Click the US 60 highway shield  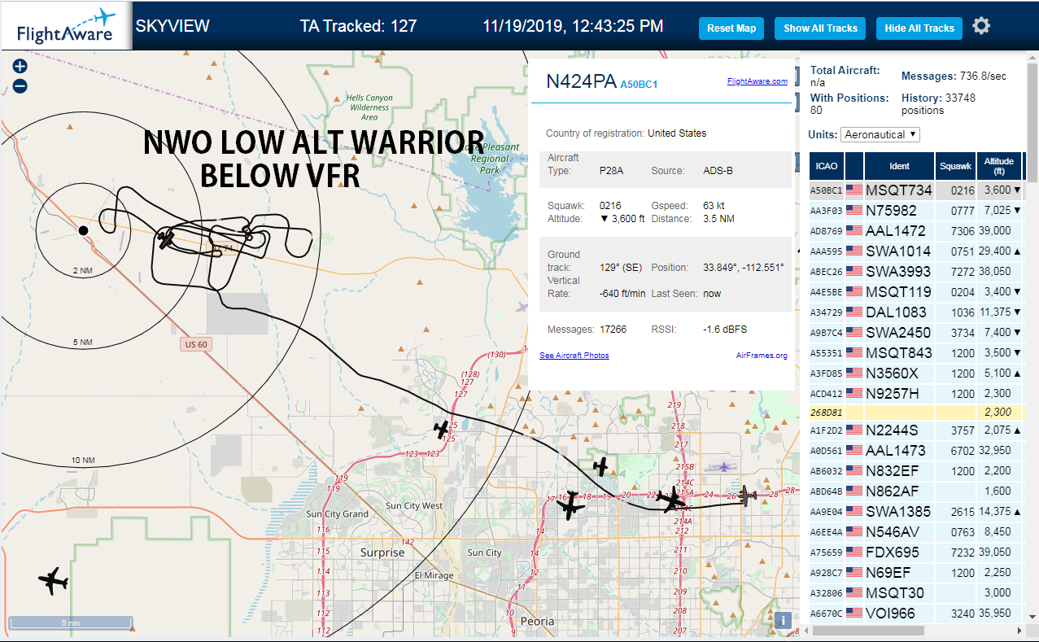tap(196, 344)
